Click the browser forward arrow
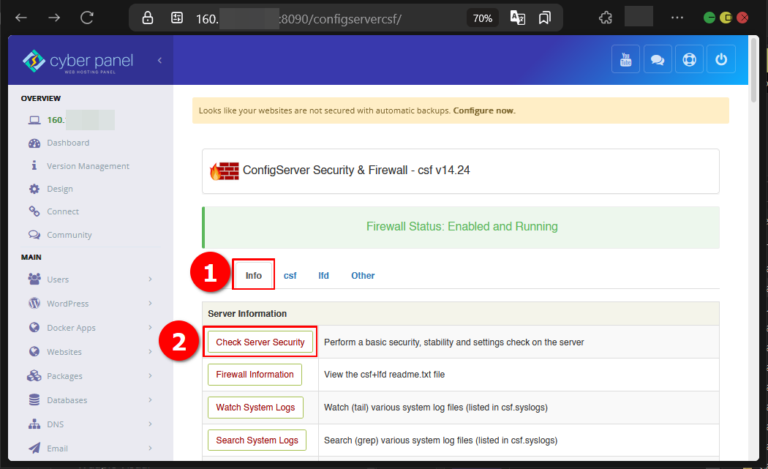Screen dimensions: 768x469 54,18
